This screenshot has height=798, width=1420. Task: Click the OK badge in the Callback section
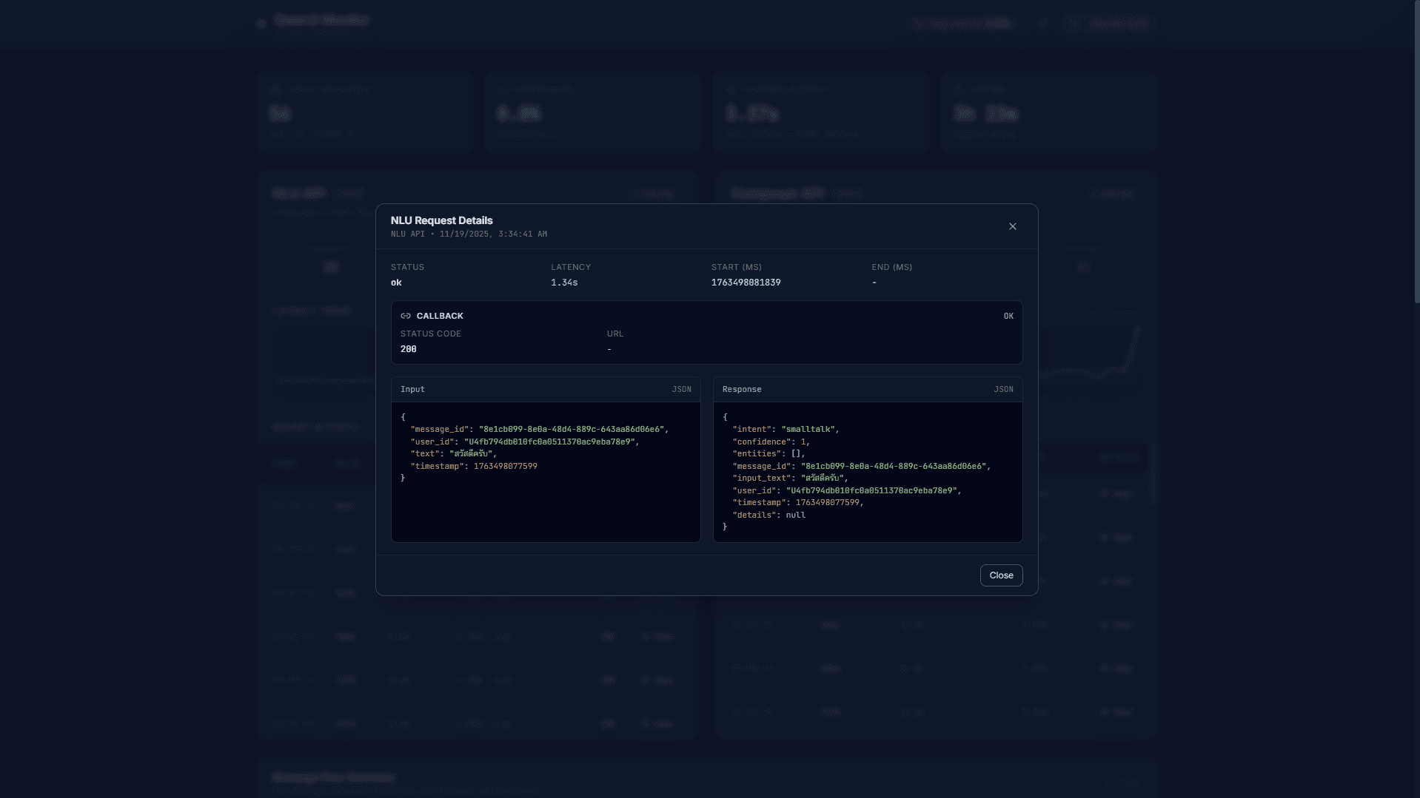tap(1008, 316)
